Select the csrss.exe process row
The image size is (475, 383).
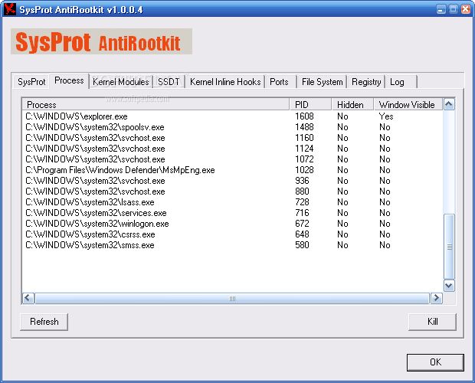(x=232, y=234)
